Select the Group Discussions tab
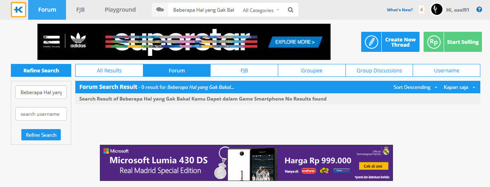The image size is (490, 187). [x=379, y=70]
